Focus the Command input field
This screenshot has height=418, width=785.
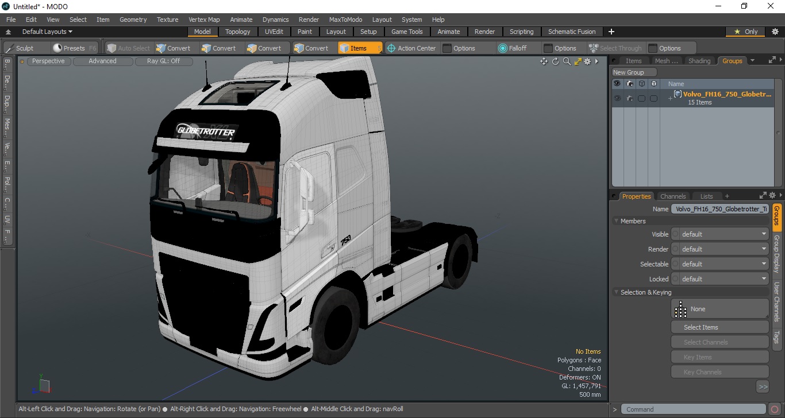click(x=694, y=409)
